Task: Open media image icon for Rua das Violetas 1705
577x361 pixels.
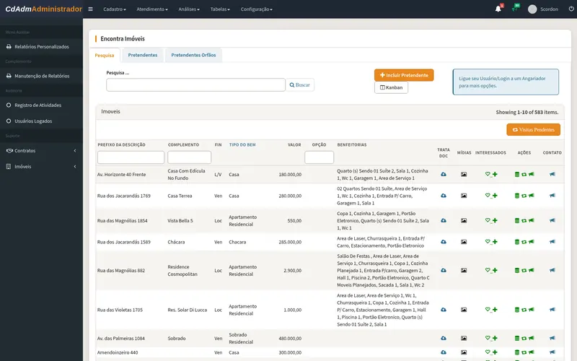Action: tap(464, 310)
